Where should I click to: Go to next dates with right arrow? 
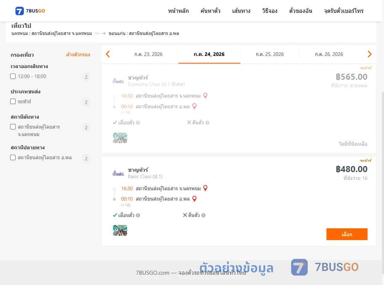pos(369,54)
